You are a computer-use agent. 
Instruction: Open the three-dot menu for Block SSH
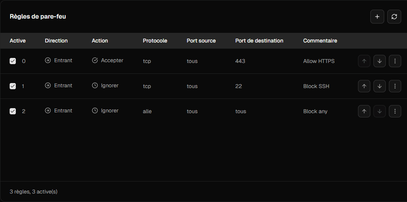tap(395, 86)
